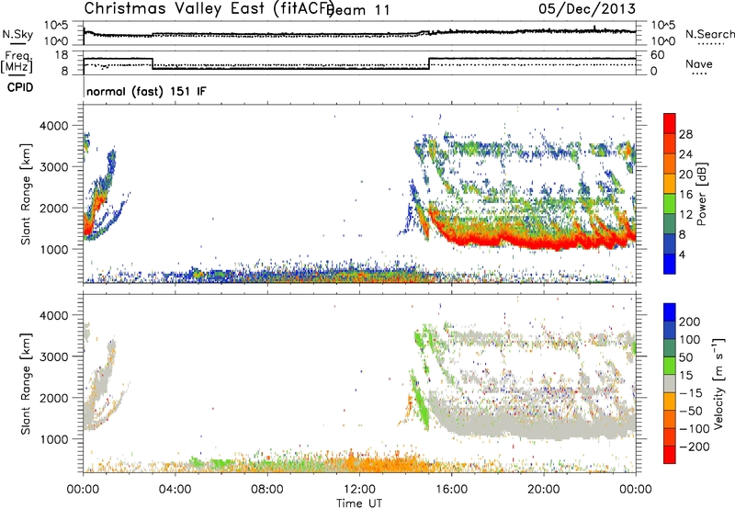Image resolution: width=735 pixels, height=509 pixels.
Task: Click the 'CPID' label
Action: point(20,87)
